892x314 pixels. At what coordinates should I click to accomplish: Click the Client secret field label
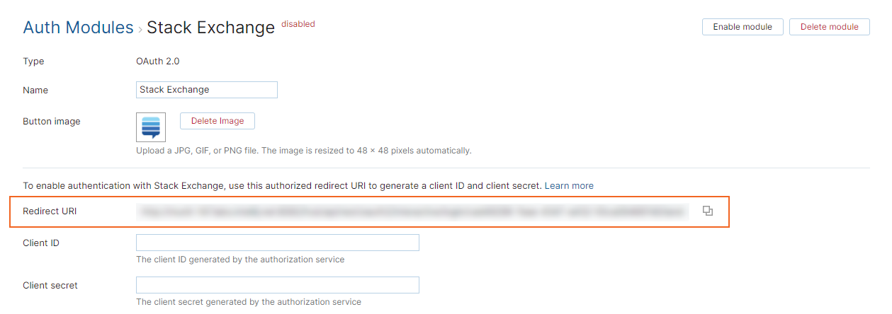tap(50, 286)
